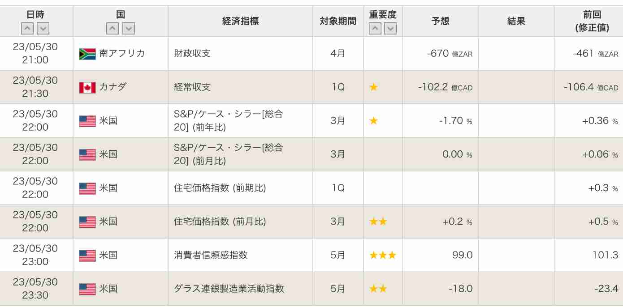Screen dimensions: 623x307
Task: Select the 住宅価格指数 (前月比) row
Action: (x=311, y=222)
